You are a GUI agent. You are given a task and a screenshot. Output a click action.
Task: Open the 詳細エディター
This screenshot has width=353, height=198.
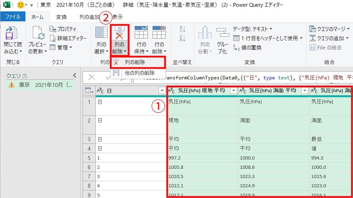click(x=68, y=38)
